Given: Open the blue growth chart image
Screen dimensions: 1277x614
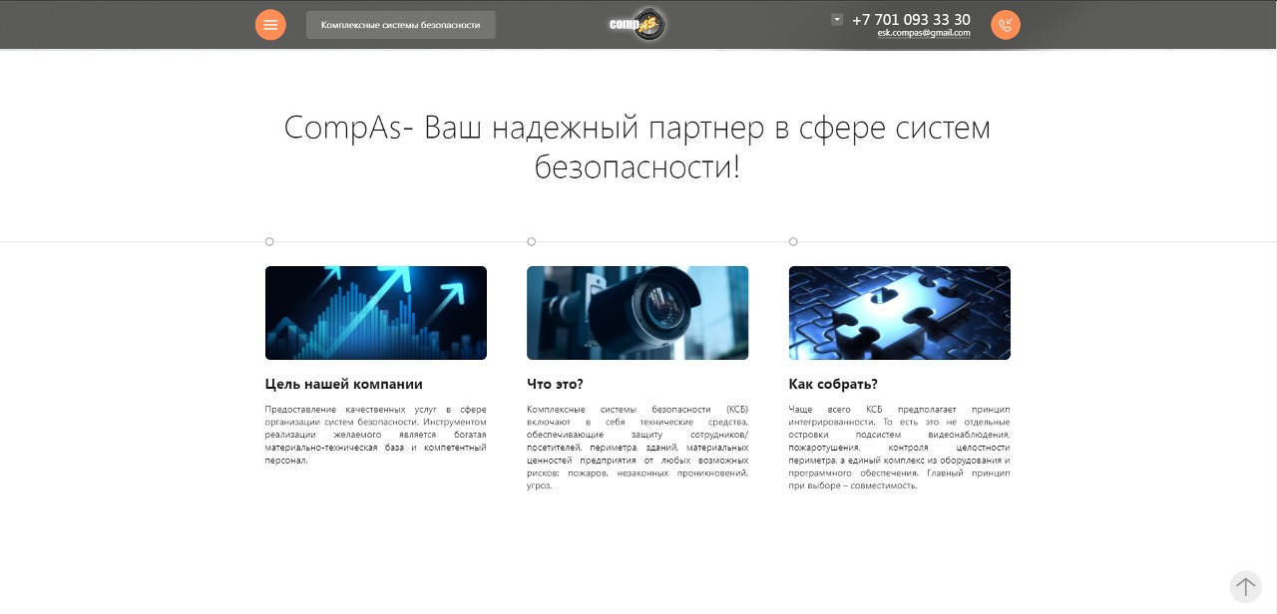Looking at the screenshot, I should (376, 313).
